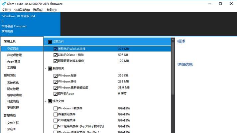Select 空间回收 in the sidebar

tap(22, 49)
